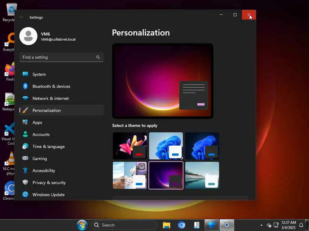This screenshot has width=309, height=231.
Task: Minimize the Settings window
Action: [x=221, y=15]
